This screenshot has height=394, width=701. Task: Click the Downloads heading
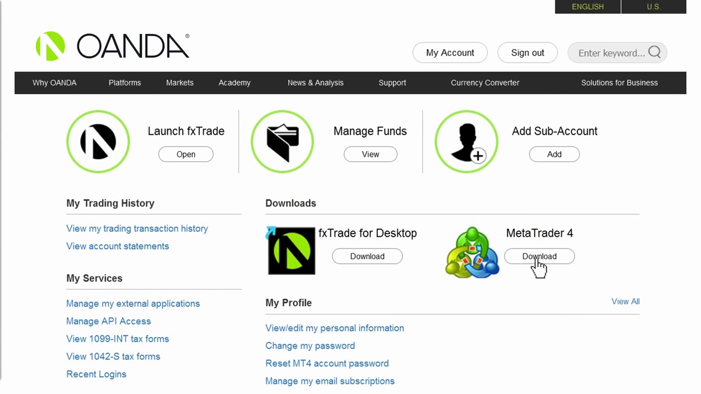(291, 203)
